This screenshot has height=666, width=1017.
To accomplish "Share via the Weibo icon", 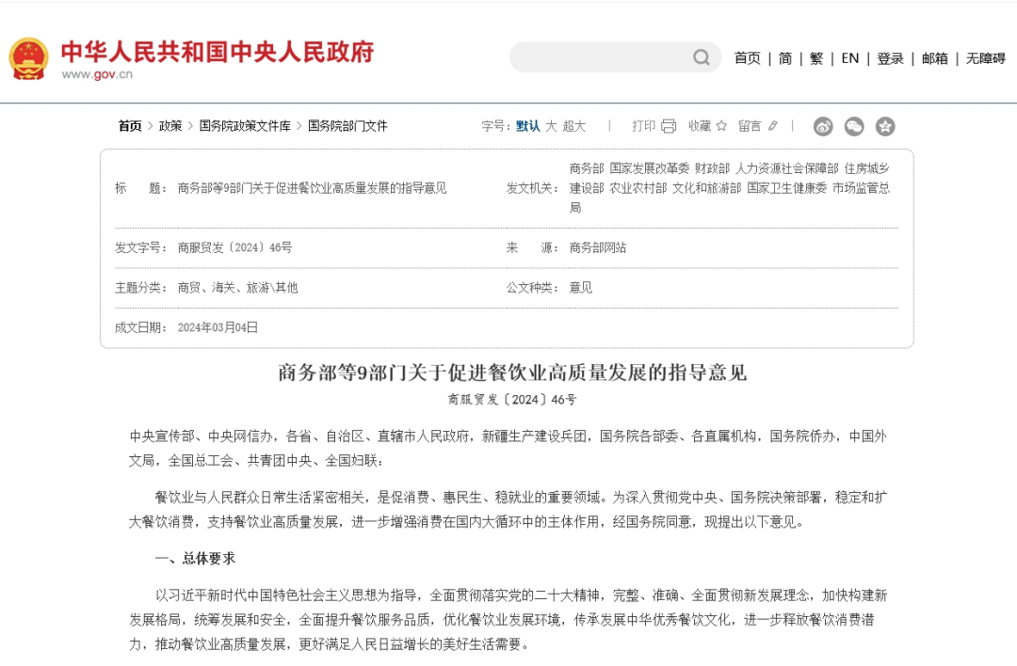I will tap(823, 126).
